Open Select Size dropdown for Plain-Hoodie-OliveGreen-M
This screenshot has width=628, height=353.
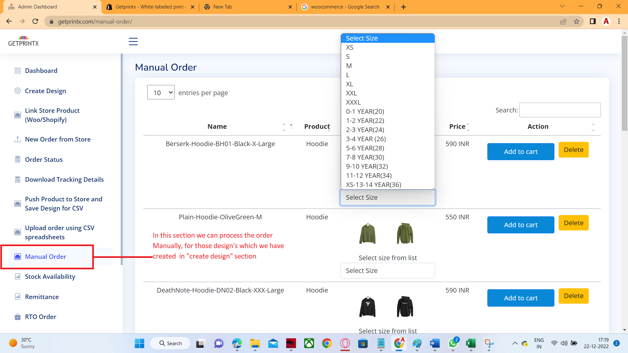tap(387, 271)
